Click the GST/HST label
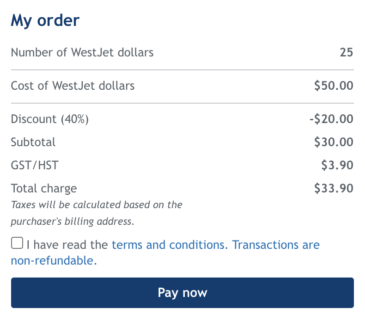The image size is (365, 321). [x=35, y=165]
